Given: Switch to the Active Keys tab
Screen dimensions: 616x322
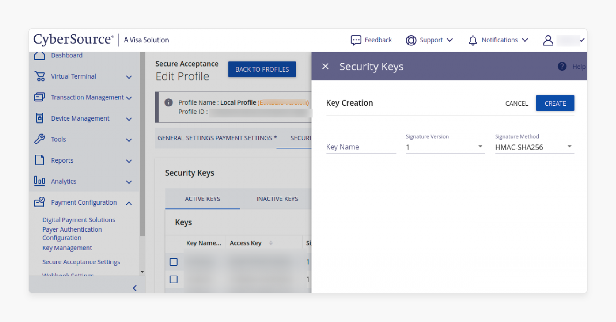Looking at the screenshot, I should point(202,199).
